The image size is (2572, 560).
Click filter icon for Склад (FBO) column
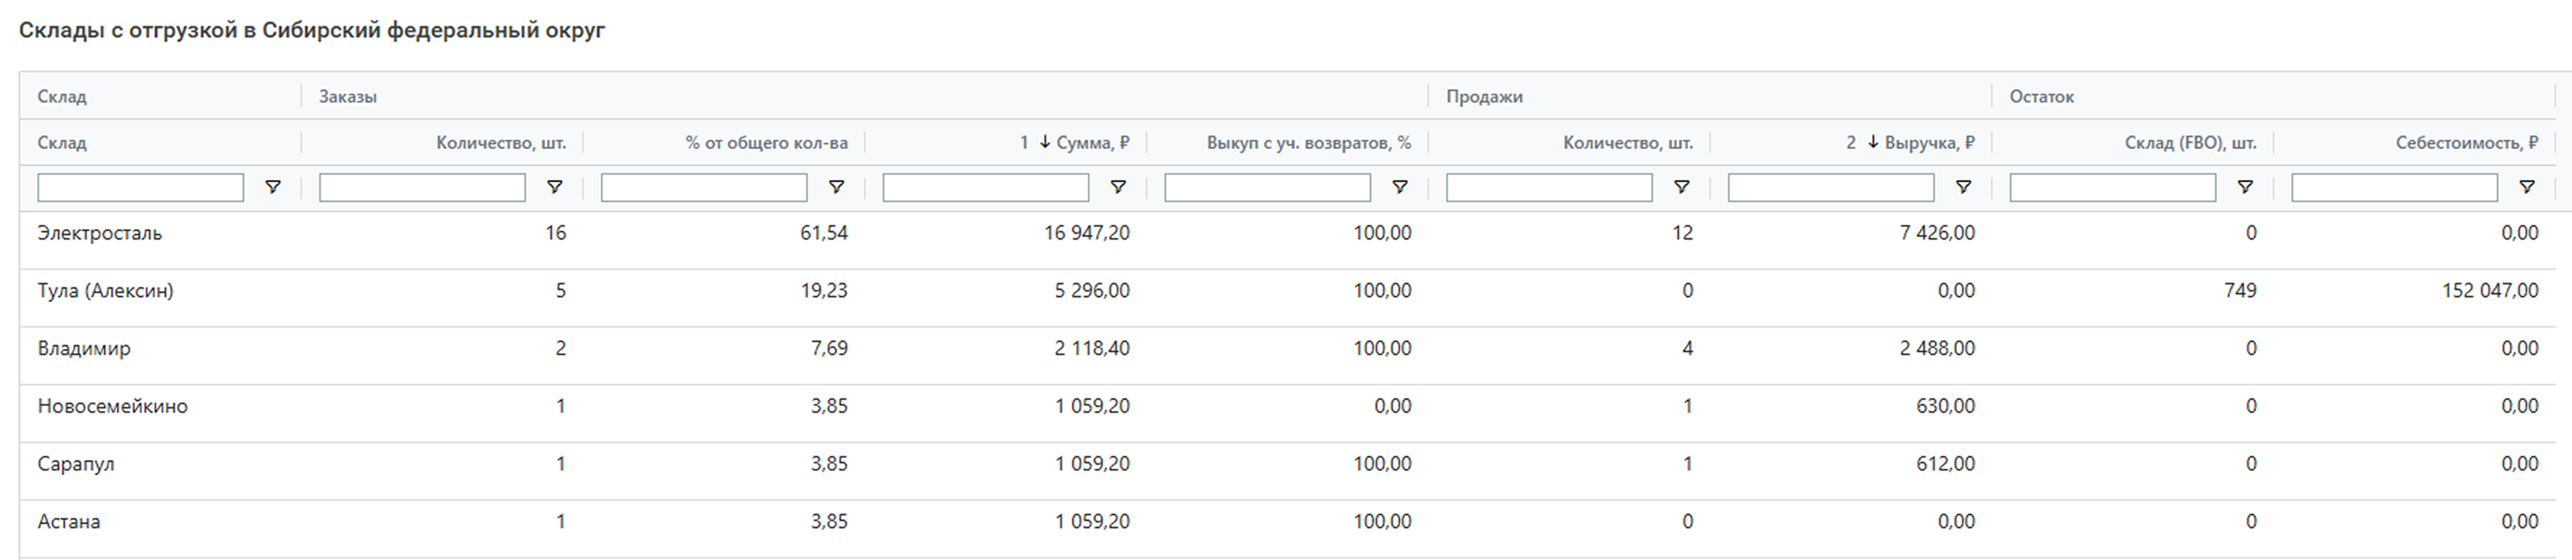(x=2243, y=188)
